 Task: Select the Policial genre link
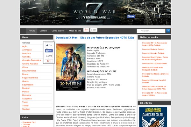click(26, 92)
